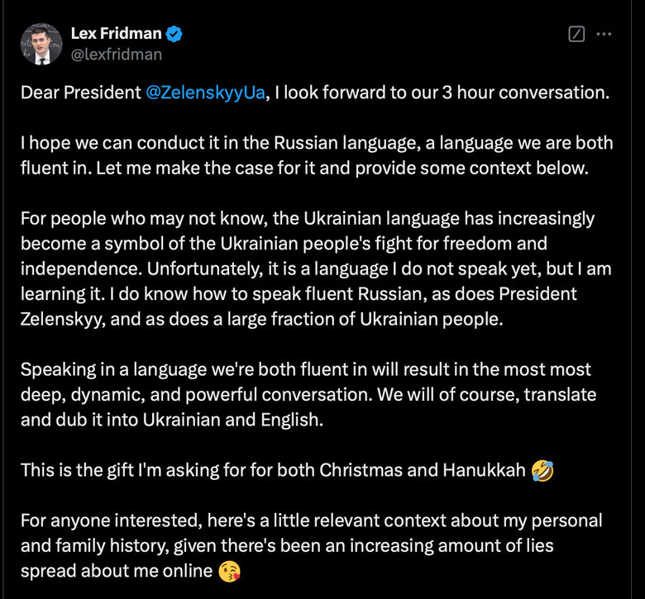Viewport: 645px width, 599px height.
Task: Click the rolling-laughing emoji after Hanukkah
Action: point(543,471)
